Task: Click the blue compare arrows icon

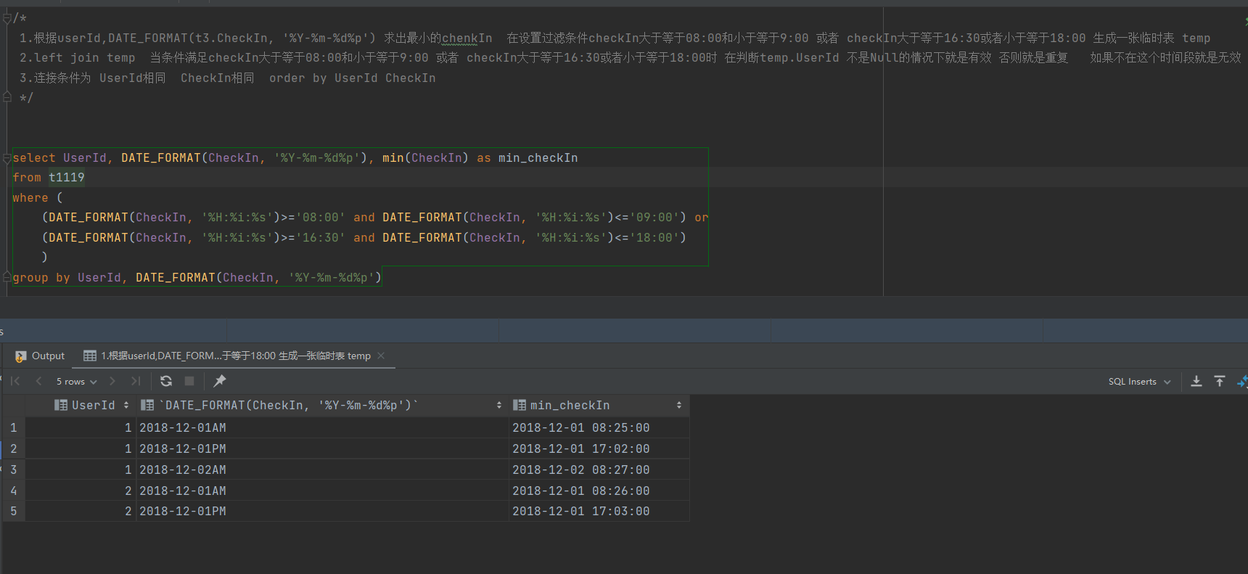Action: click(x=1242, y=381)
